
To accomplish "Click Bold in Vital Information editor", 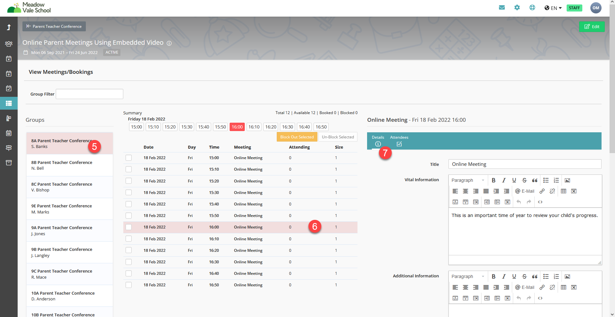I will pyautogui.click(x=494, y=180).
